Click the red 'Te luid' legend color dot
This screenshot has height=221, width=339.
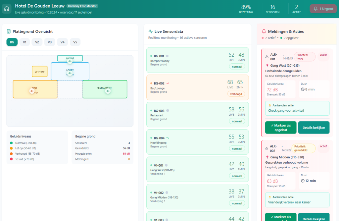(12, 159)
